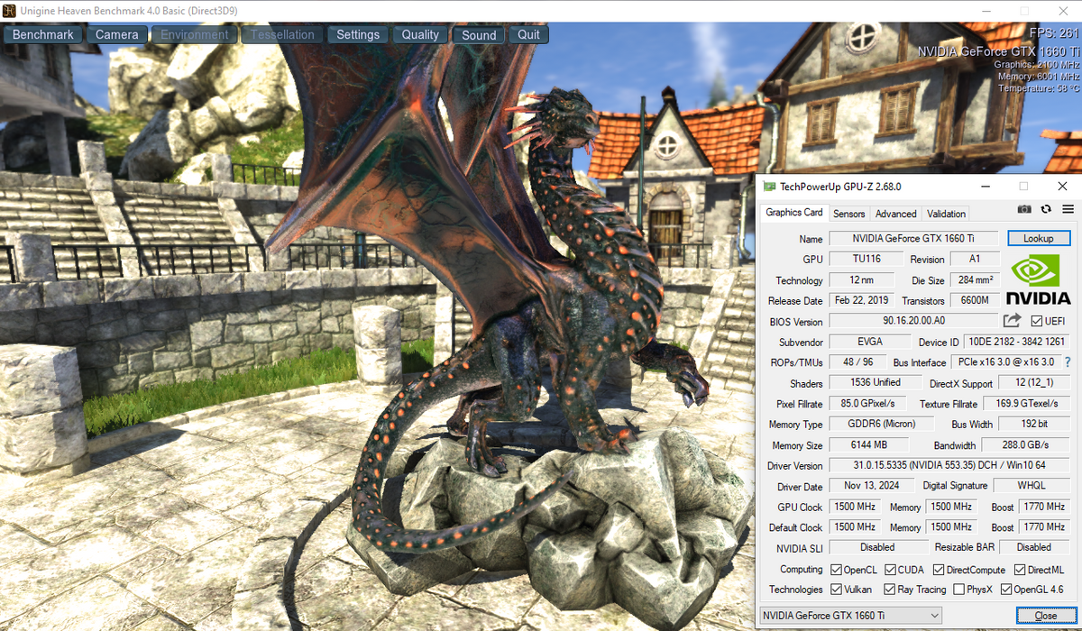Viewport: 1082px width, 631px height.
Task: Click the BIOS Version field
Action: point(912,321)
